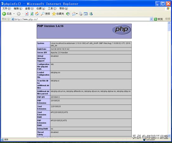The width and height of the screenshot is (172, 143).
Task: Open the 编辑(E) menu
Action: (18, 9)
